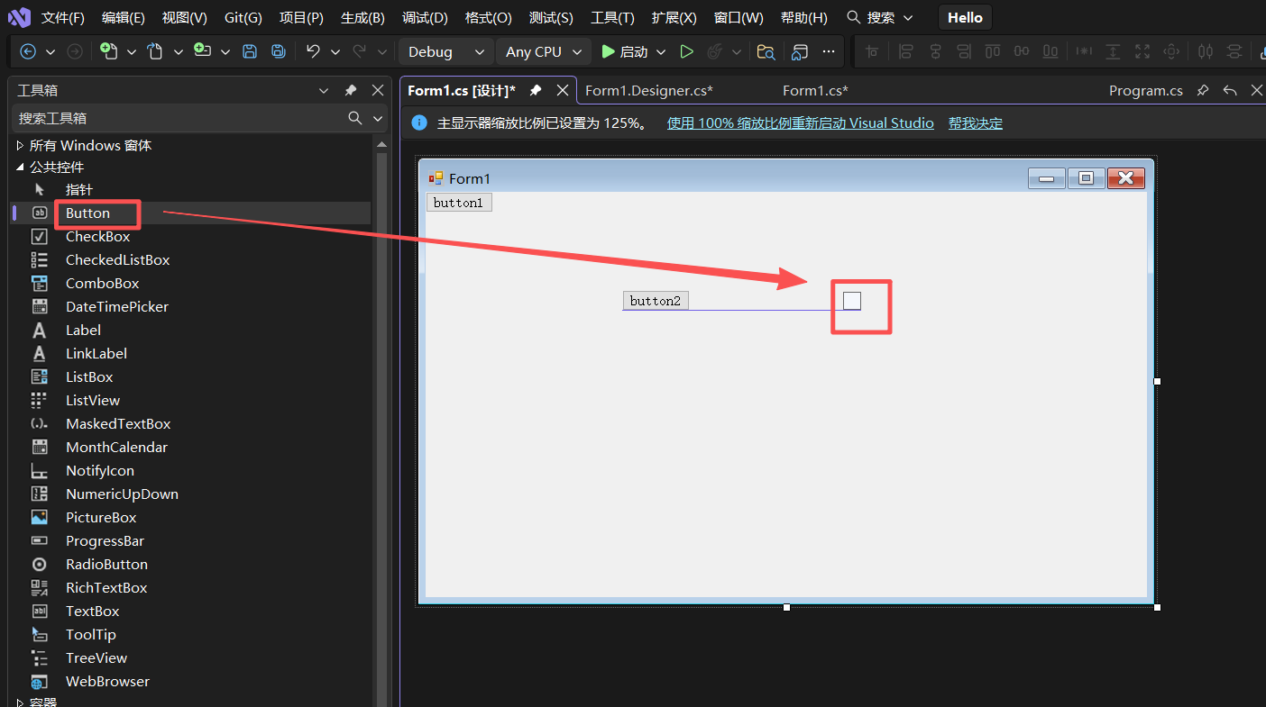Open the undo history dropdown arrow
1266x707 pixels.
click(335, 52)
